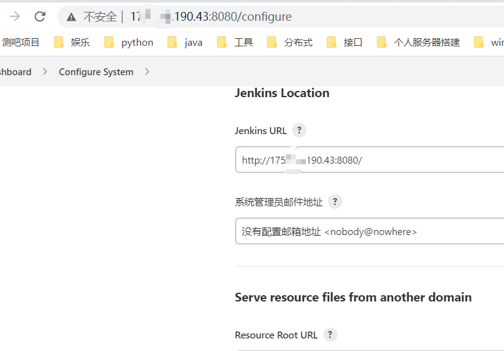Click the admin email address field

point(370,231)
